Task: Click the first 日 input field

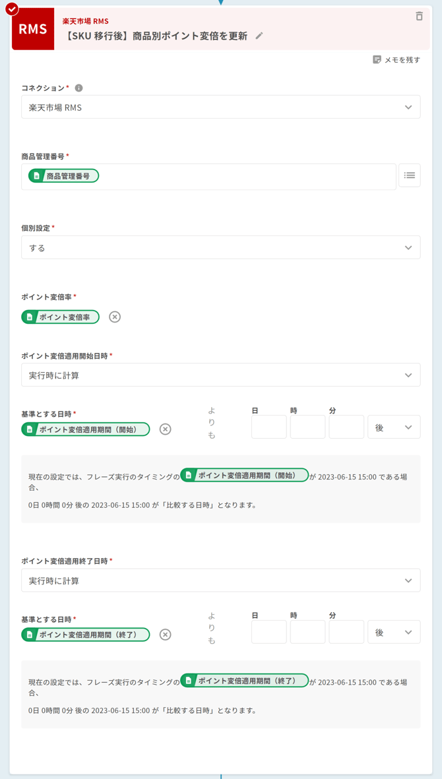Action: (268, 427)
